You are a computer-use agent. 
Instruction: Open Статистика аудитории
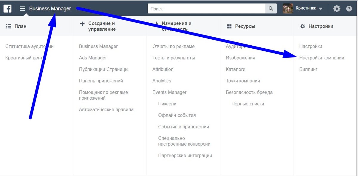(x=30, y=47)
